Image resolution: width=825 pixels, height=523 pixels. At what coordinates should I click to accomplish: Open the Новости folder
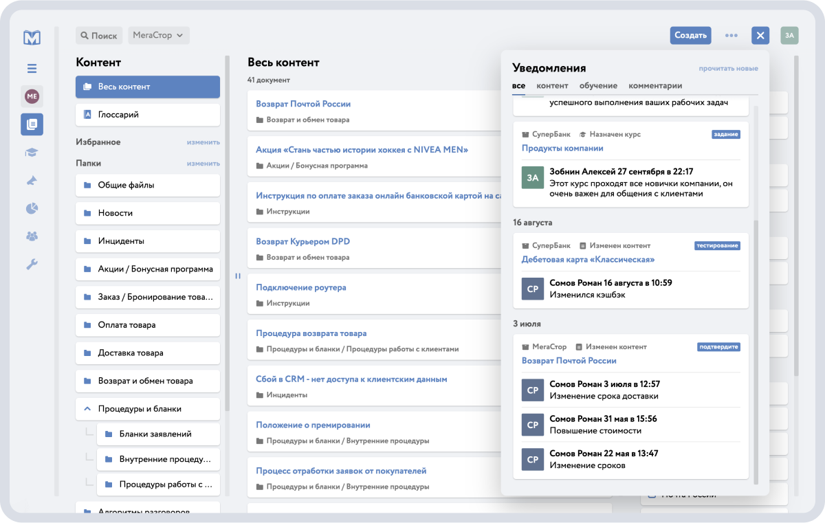[148, 213]
